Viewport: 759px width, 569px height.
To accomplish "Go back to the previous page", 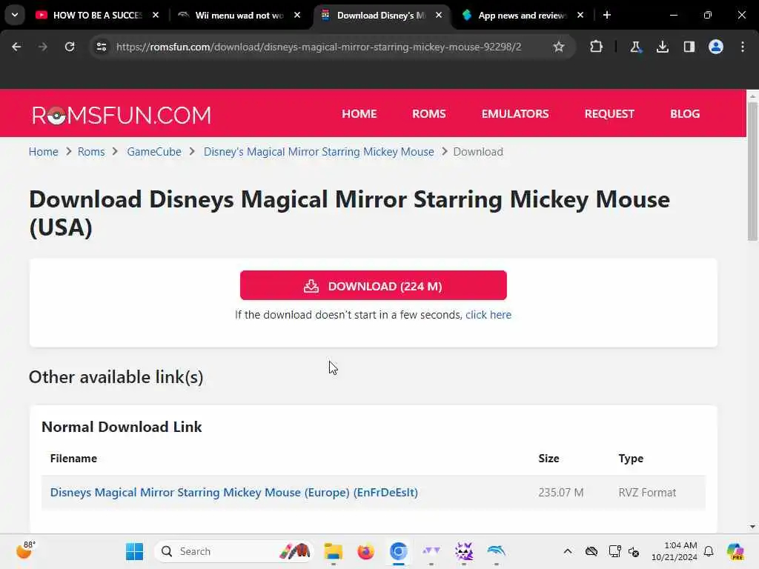I will point(16,47).
